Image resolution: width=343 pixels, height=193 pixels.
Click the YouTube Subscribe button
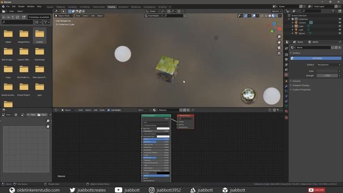(x=317, y=190)
